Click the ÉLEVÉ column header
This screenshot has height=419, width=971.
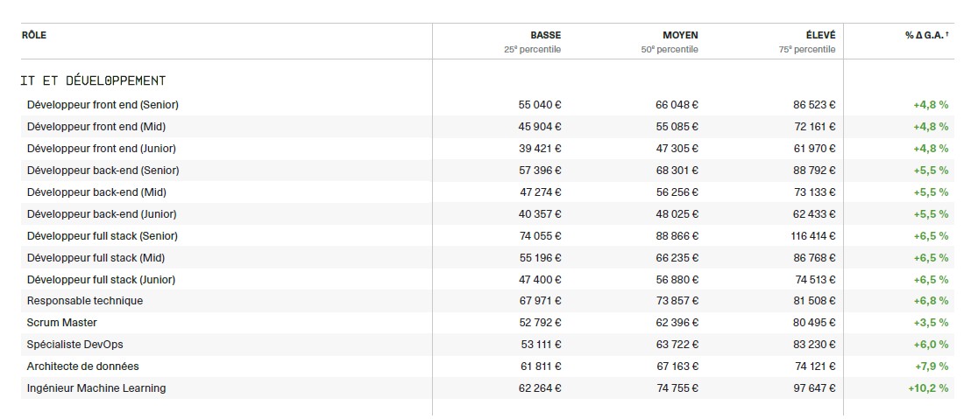(819, 35)
